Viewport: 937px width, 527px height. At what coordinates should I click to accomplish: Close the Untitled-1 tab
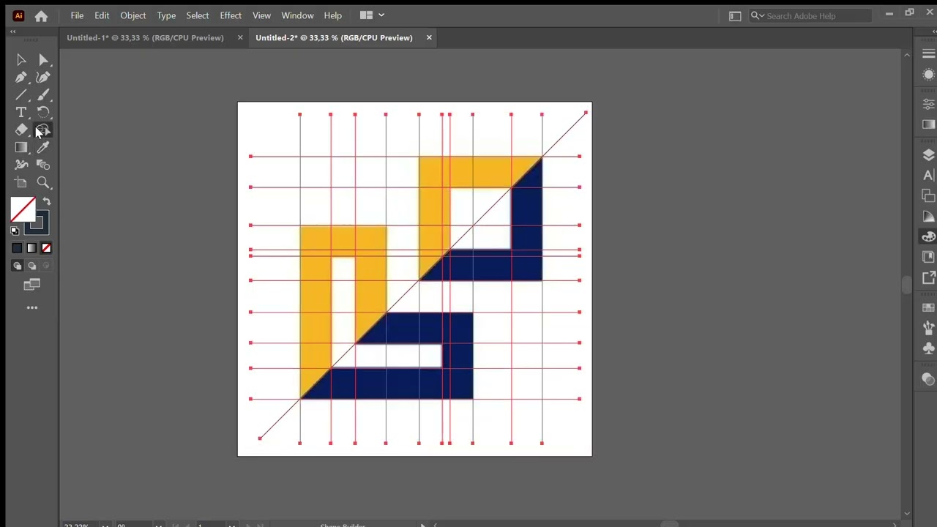(240, 38)
